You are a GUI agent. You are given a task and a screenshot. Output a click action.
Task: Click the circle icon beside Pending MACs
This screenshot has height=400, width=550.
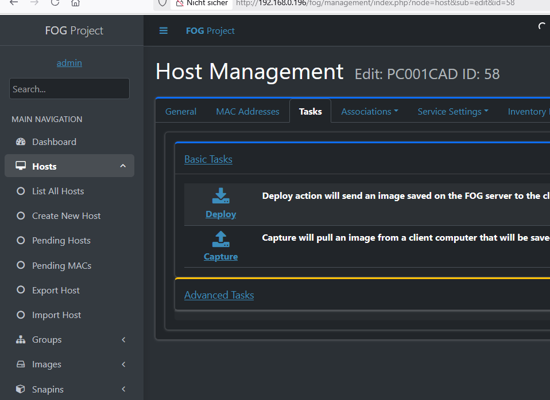tap(21, 265)
